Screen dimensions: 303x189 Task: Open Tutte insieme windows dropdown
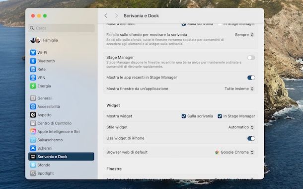239,89
